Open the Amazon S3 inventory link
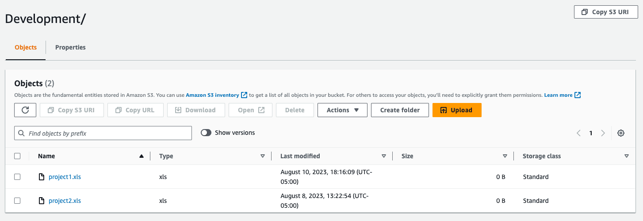This screenshot has width=643, height=221. (213, 95)
